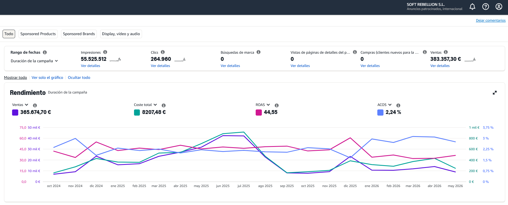The image size is (508, 205).
Task: Select the Todo filter toggle
Action: pyautogui.click(x=9, y=34)
